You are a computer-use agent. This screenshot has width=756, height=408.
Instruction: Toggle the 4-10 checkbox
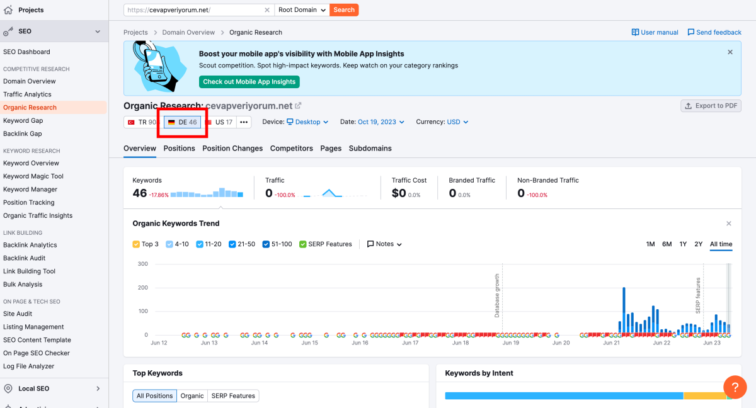[169, 244]
